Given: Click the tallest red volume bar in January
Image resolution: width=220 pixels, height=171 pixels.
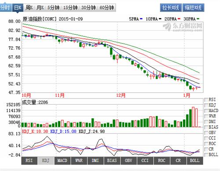Looking at the screenshot, I should pos(193,117).
